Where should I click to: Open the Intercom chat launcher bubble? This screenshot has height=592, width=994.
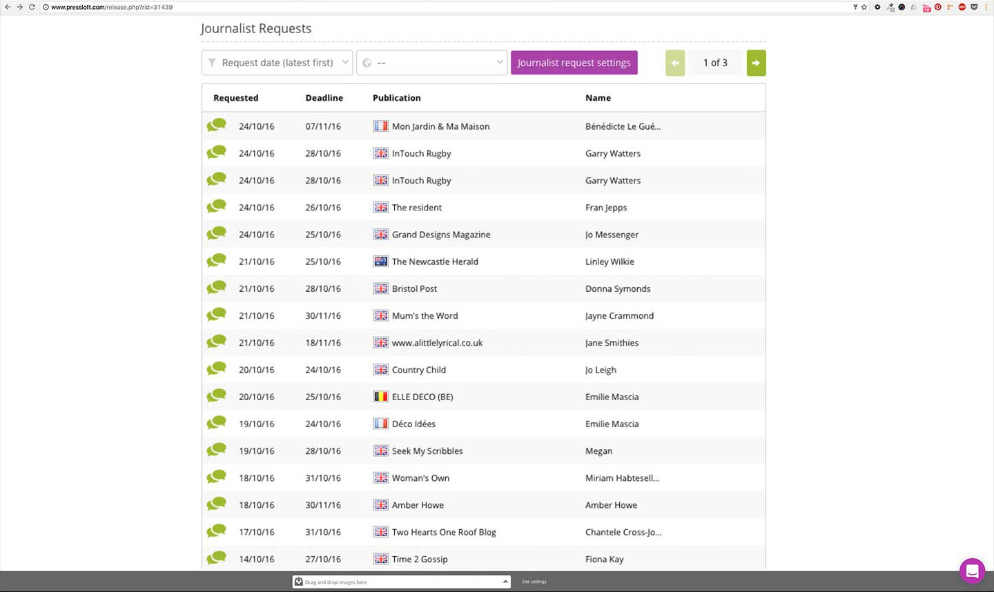(972, 571)
